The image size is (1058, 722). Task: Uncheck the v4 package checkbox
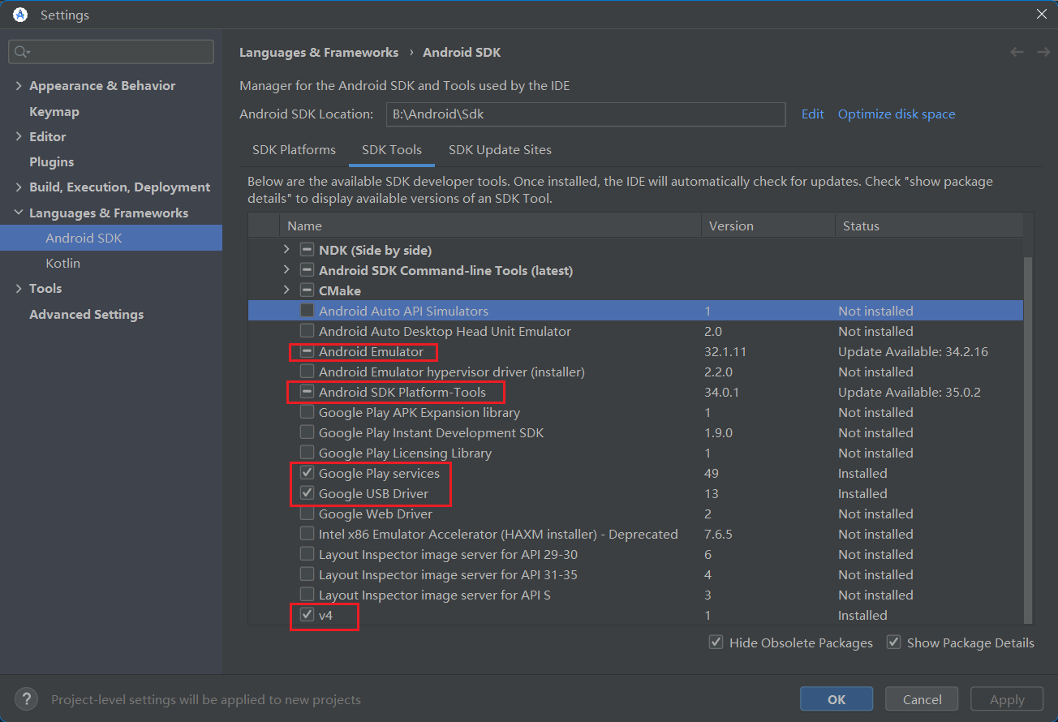tap(307, 615)
